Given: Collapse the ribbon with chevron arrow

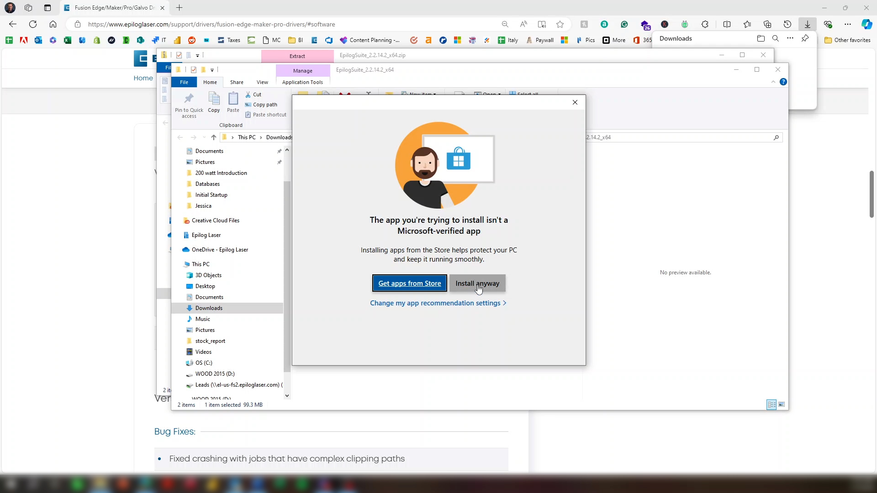Looking at the screenshot, I should click(x=773, y=82).
